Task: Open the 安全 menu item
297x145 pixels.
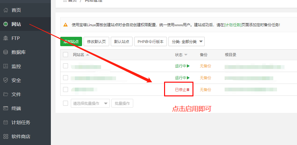Action: click(x=25, y=80)
